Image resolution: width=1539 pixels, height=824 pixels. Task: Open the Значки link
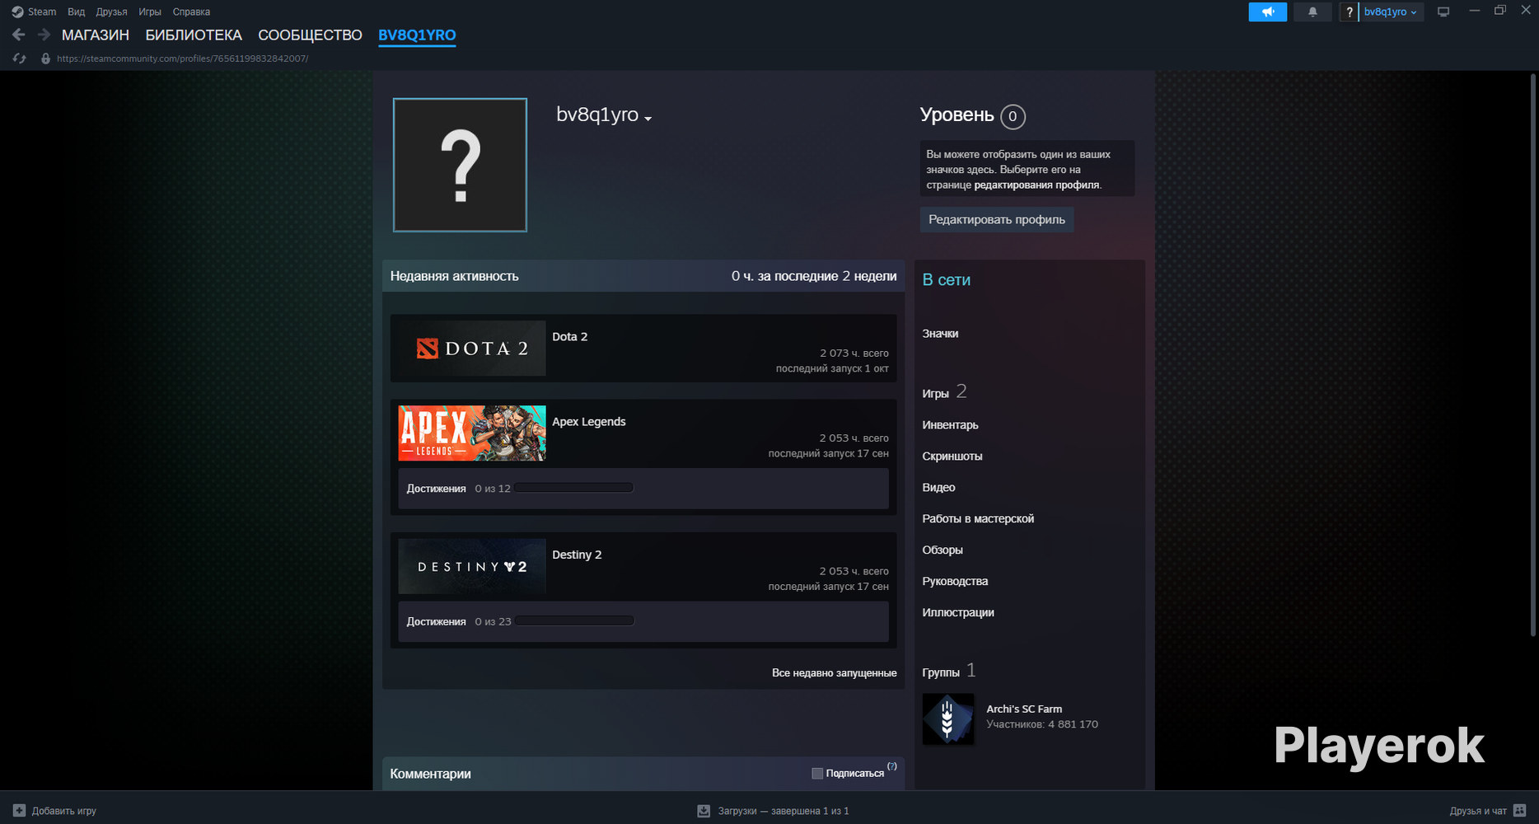940,334
